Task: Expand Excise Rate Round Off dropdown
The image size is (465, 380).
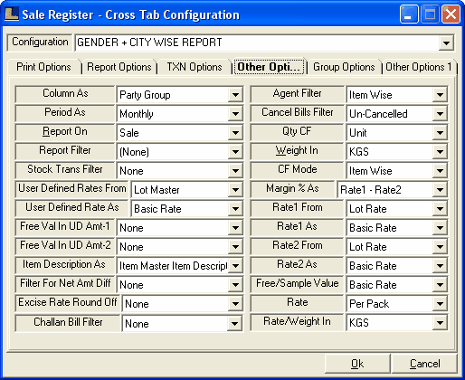Action: click(235, 304)
